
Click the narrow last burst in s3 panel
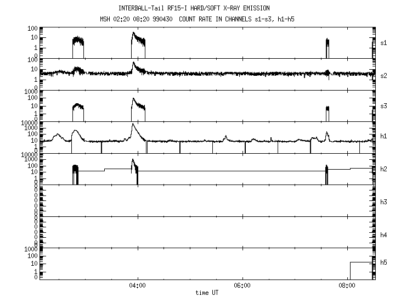pos(327,108)
